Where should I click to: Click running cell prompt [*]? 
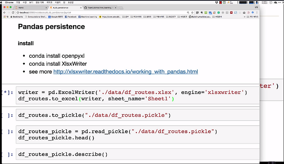7,92
